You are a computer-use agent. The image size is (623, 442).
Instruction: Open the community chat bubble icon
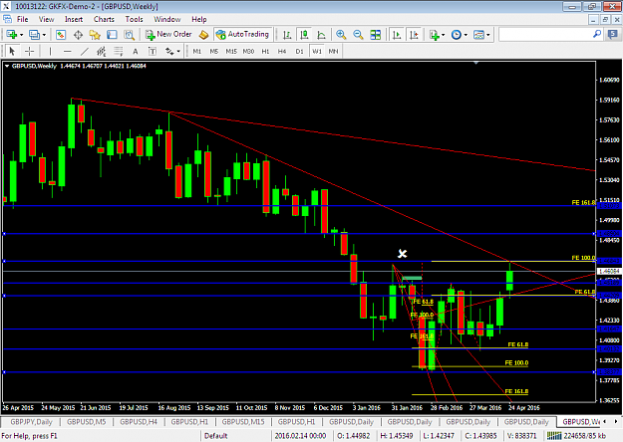(613, 35)
